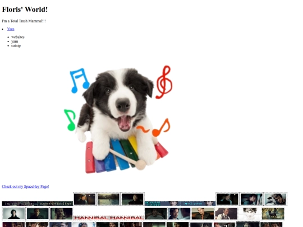Click the misty lake landscape stamp
303x227 pixels.
click(x=109, y=199)
